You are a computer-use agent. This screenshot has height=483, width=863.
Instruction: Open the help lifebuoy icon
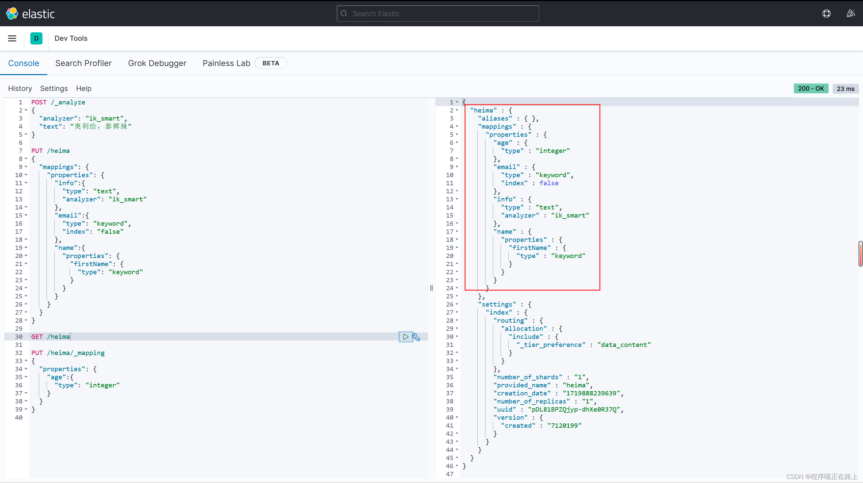pos(826,13)
